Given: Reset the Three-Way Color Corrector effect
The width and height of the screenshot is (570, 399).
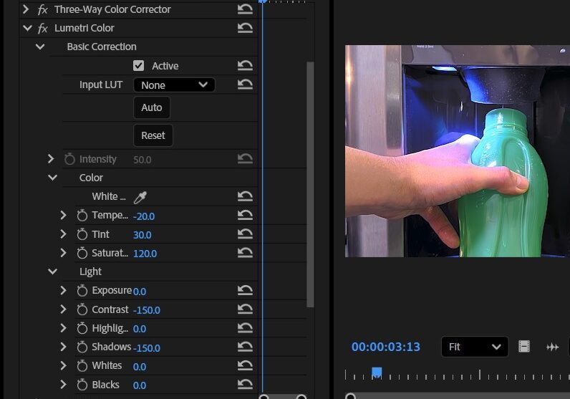Looking at the screenshot, I should click(x=245, y=9).
